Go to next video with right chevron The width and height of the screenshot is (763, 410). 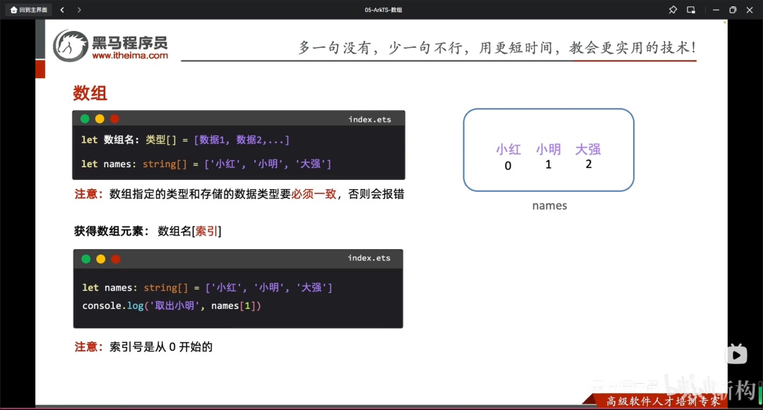click(79, 10)
